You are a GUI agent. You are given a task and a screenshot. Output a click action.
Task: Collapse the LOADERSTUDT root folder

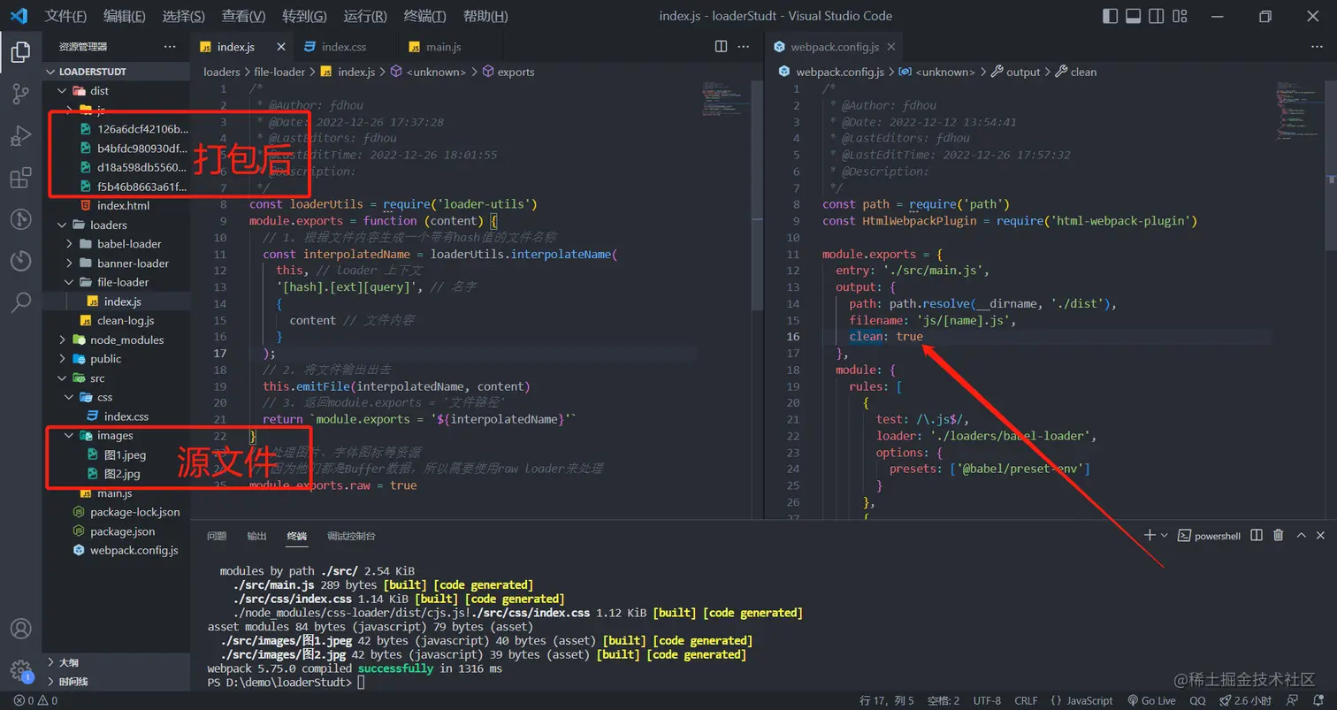point(50,72)
